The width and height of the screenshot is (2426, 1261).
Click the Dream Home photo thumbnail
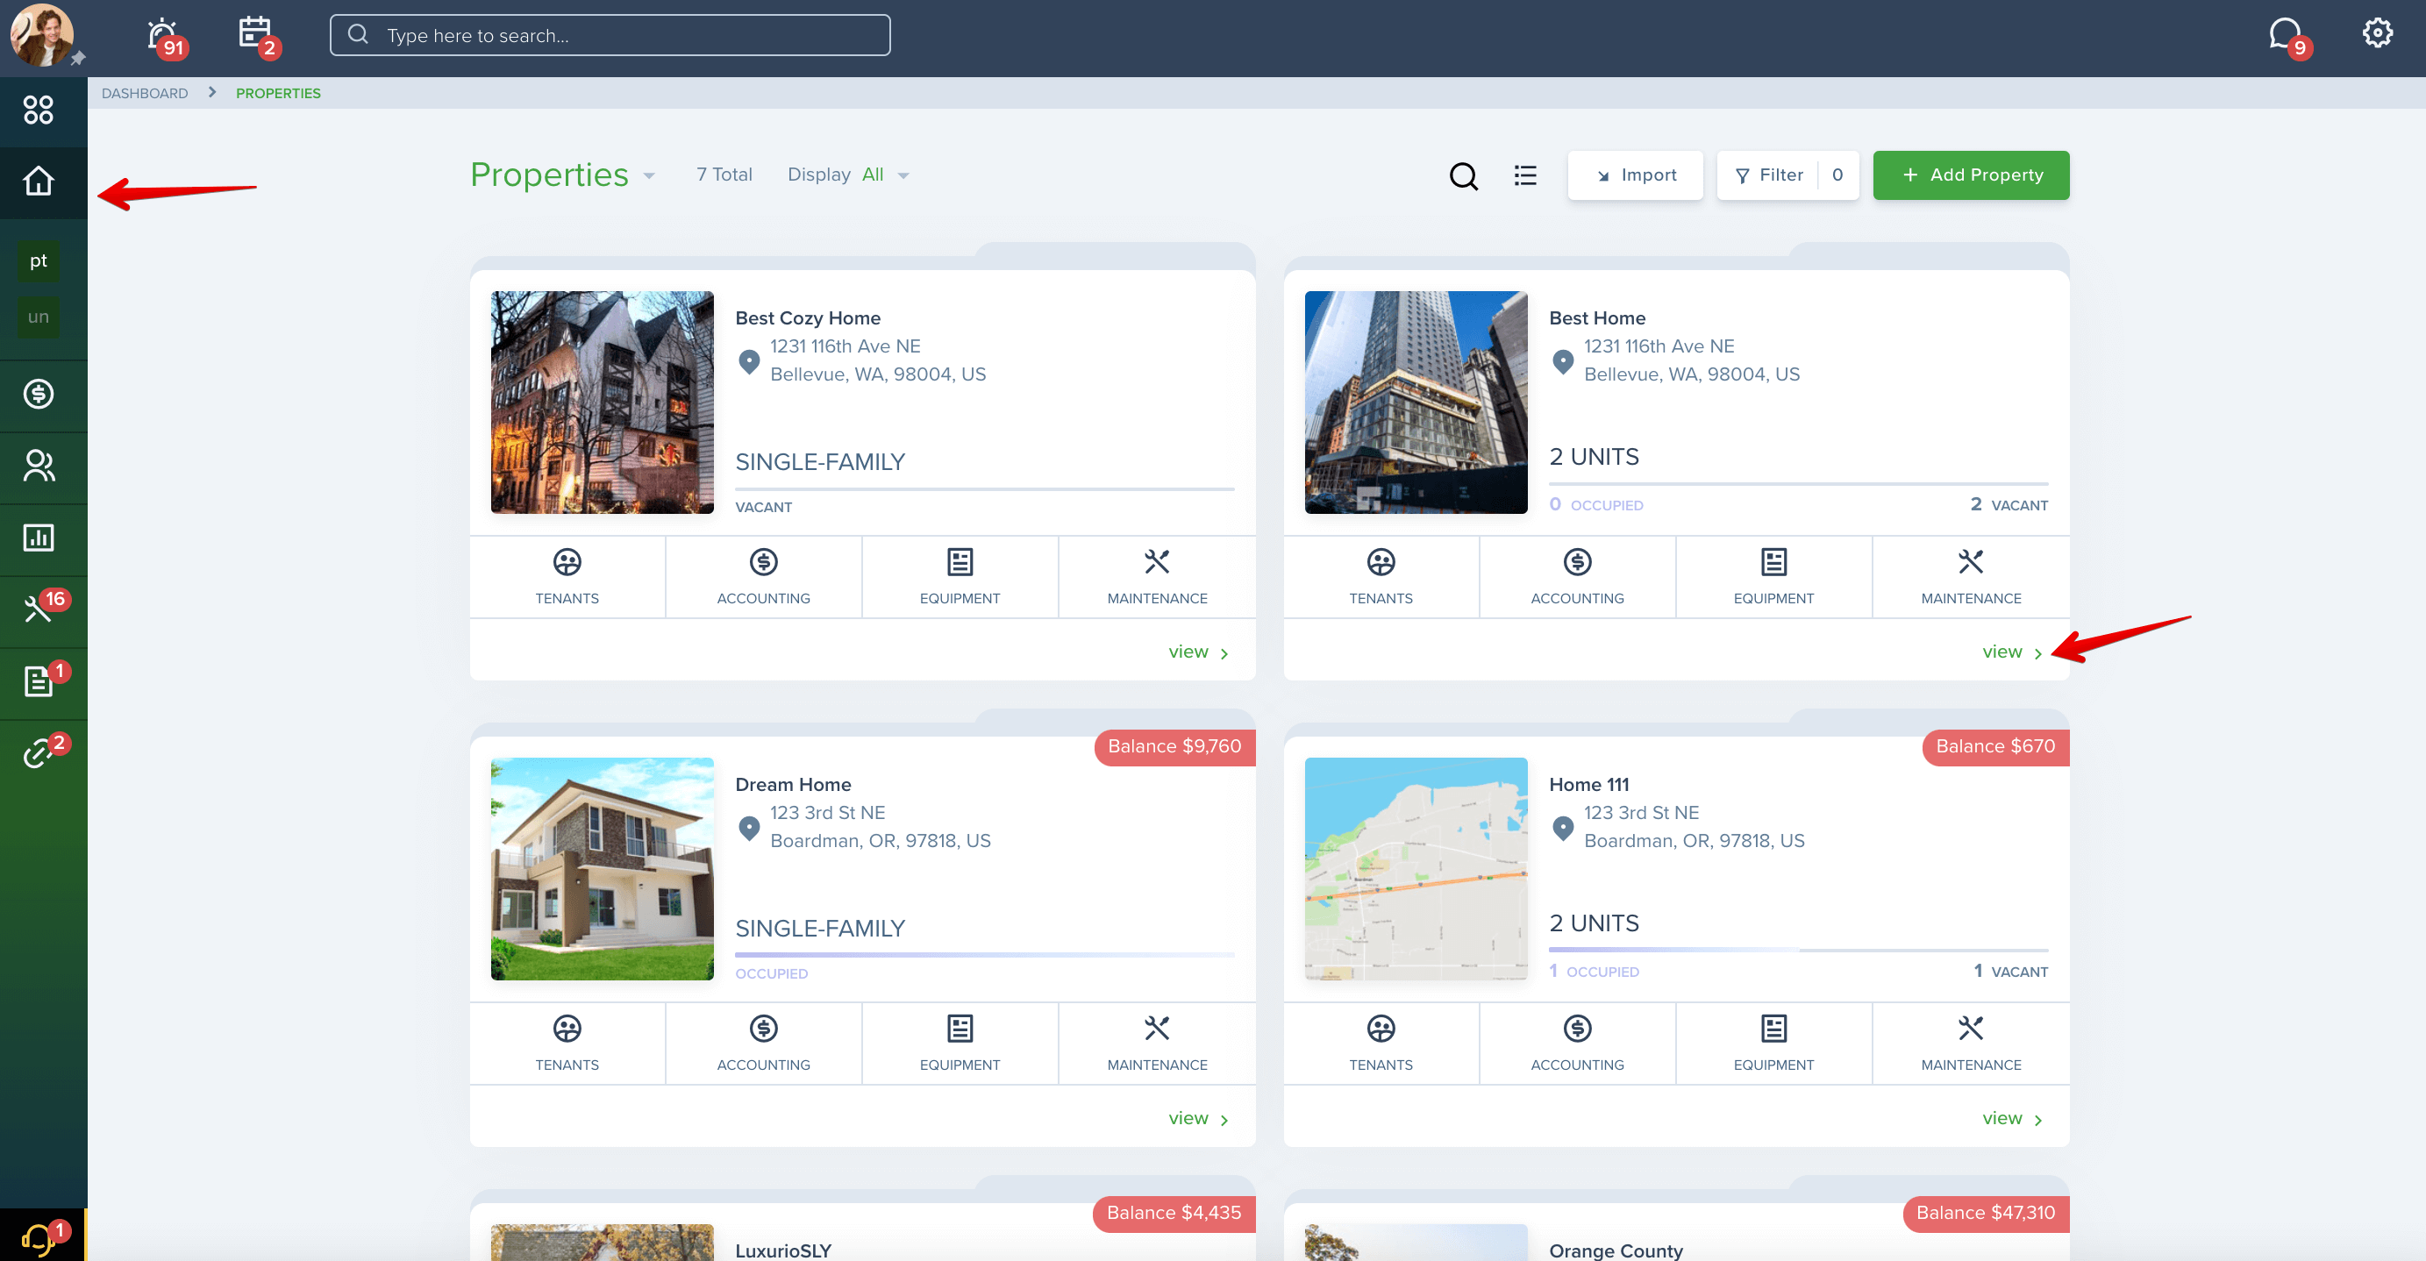(602, 868)
